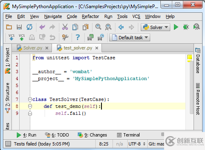The width and height of the screenshot is (205, 150).
Task: Open the Navigate menu
Action: coord(53,16)
